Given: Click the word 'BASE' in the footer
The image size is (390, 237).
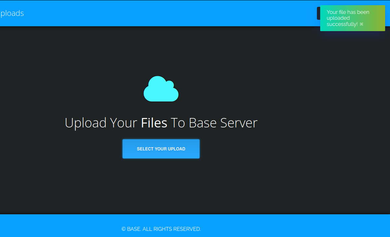Looking at the screenshot, I should [x=133, y=229].
